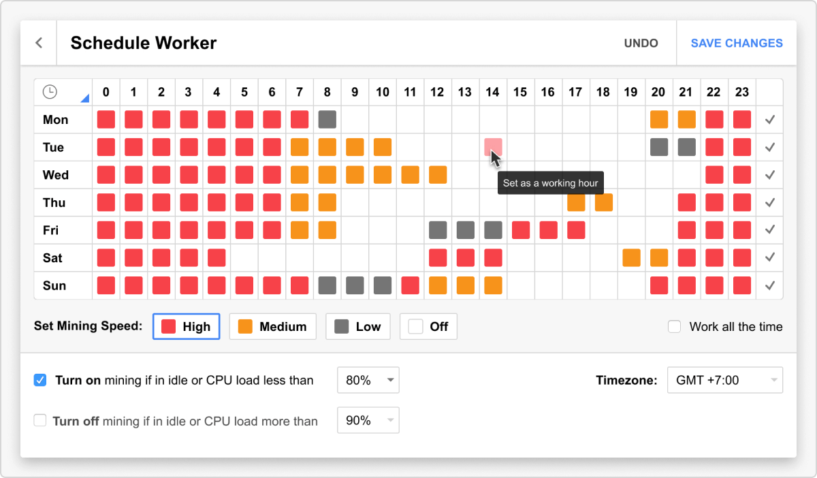Open the 80% CPU load dropdown
817x478 pixels.
tap(368, 381)
